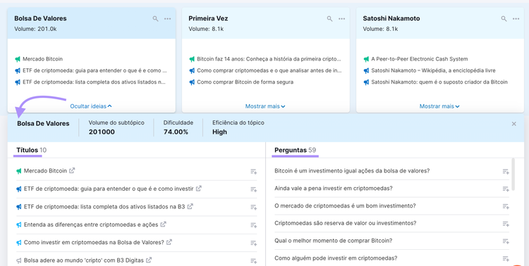Add 'ETF de criptomoeda: guia' title to list
Image resolution: width=529 pixels, height=266 pixels.
coord(253,189)
